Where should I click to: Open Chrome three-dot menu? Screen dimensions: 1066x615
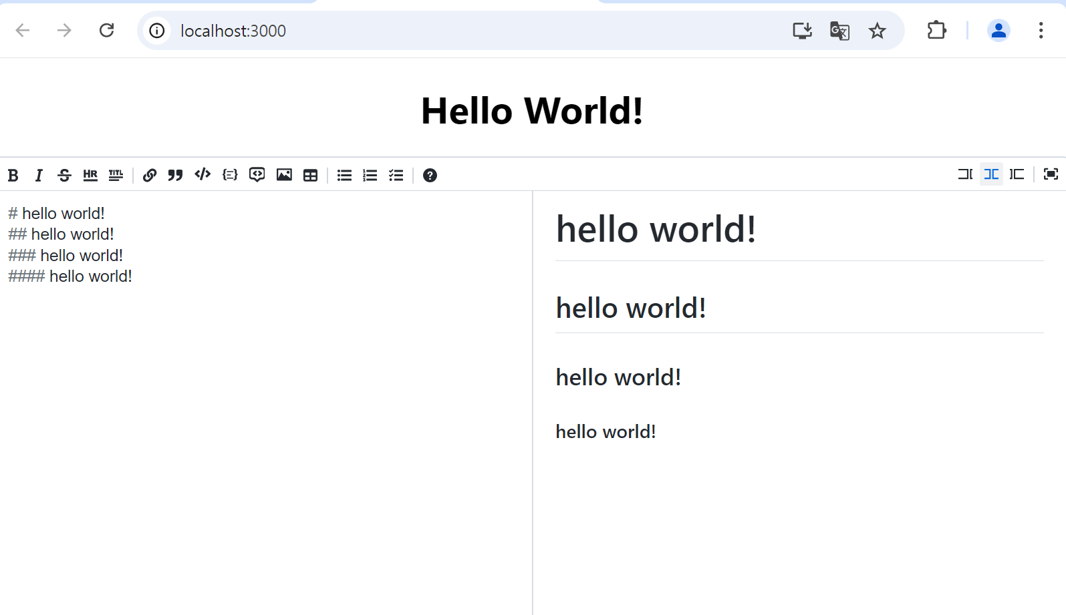[1041, 30]
